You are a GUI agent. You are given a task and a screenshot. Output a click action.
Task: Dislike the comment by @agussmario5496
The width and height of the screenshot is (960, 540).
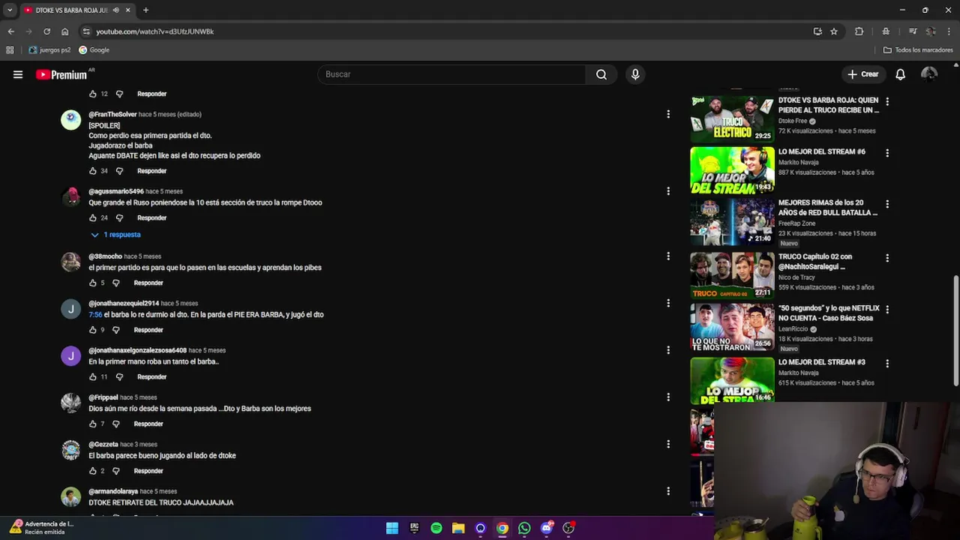[x=119, y=217]
